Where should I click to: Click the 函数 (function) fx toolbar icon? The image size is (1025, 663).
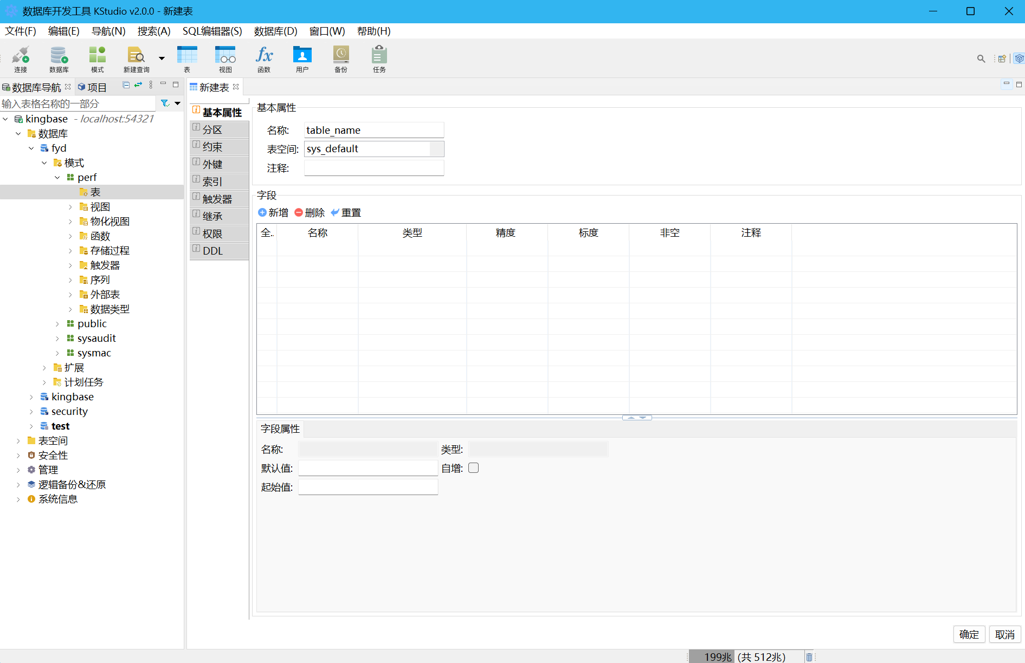tap(264, 58)
